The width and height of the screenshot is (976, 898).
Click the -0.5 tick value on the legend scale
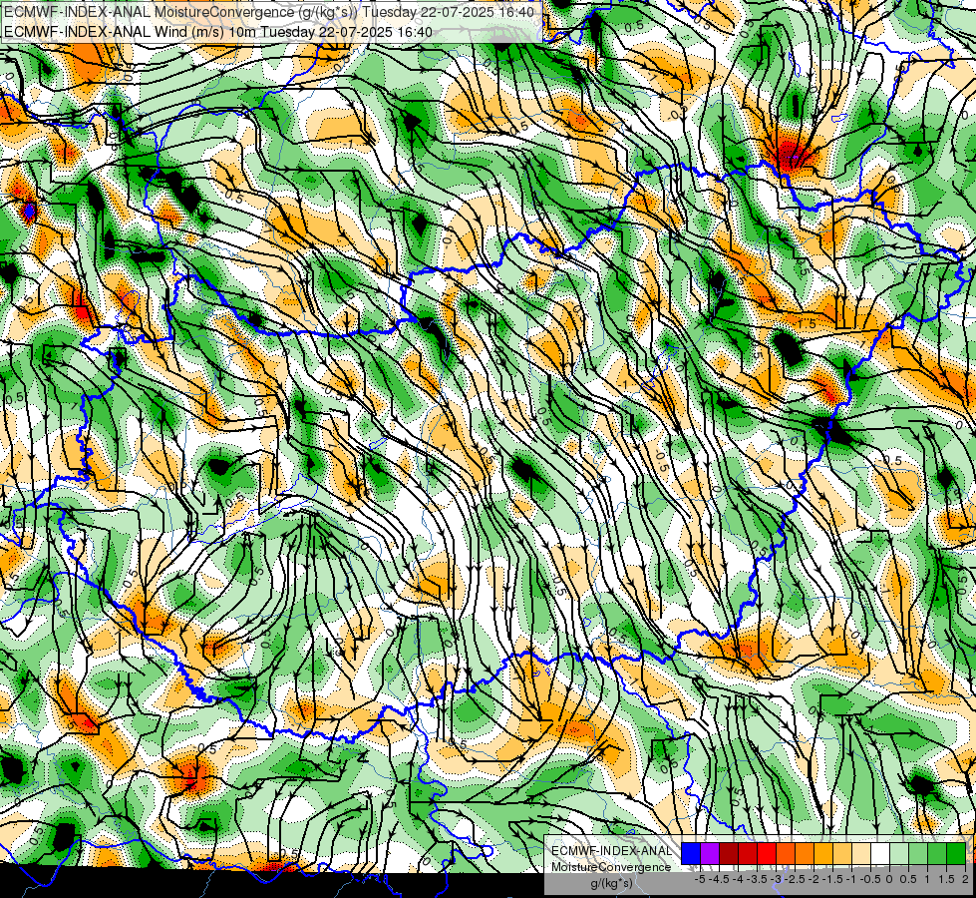coord(870,879)
